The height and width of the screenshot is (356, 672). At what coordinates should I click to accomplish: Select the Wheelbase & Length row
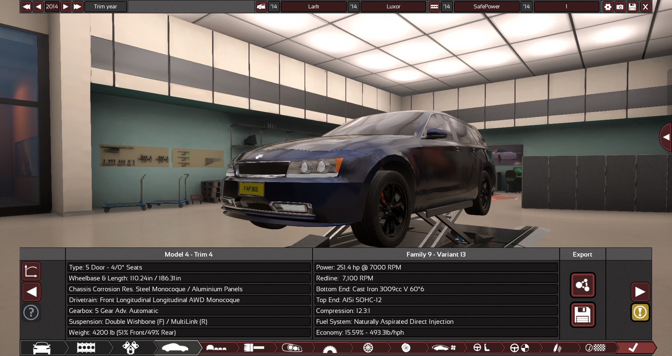[189, 278]
